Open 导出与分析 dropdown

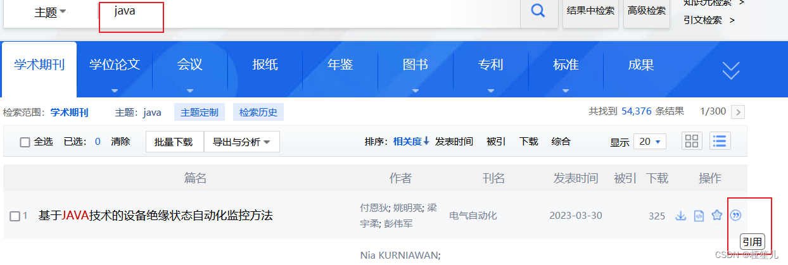coord(241,142)
